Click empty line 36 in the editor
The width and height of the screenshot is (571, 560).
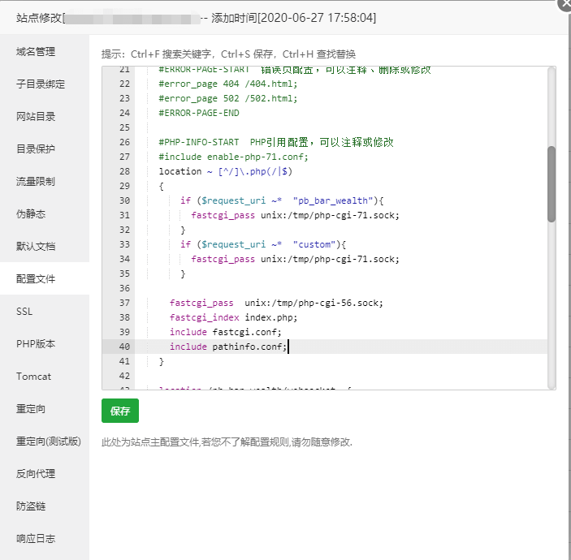coord(340,288)
